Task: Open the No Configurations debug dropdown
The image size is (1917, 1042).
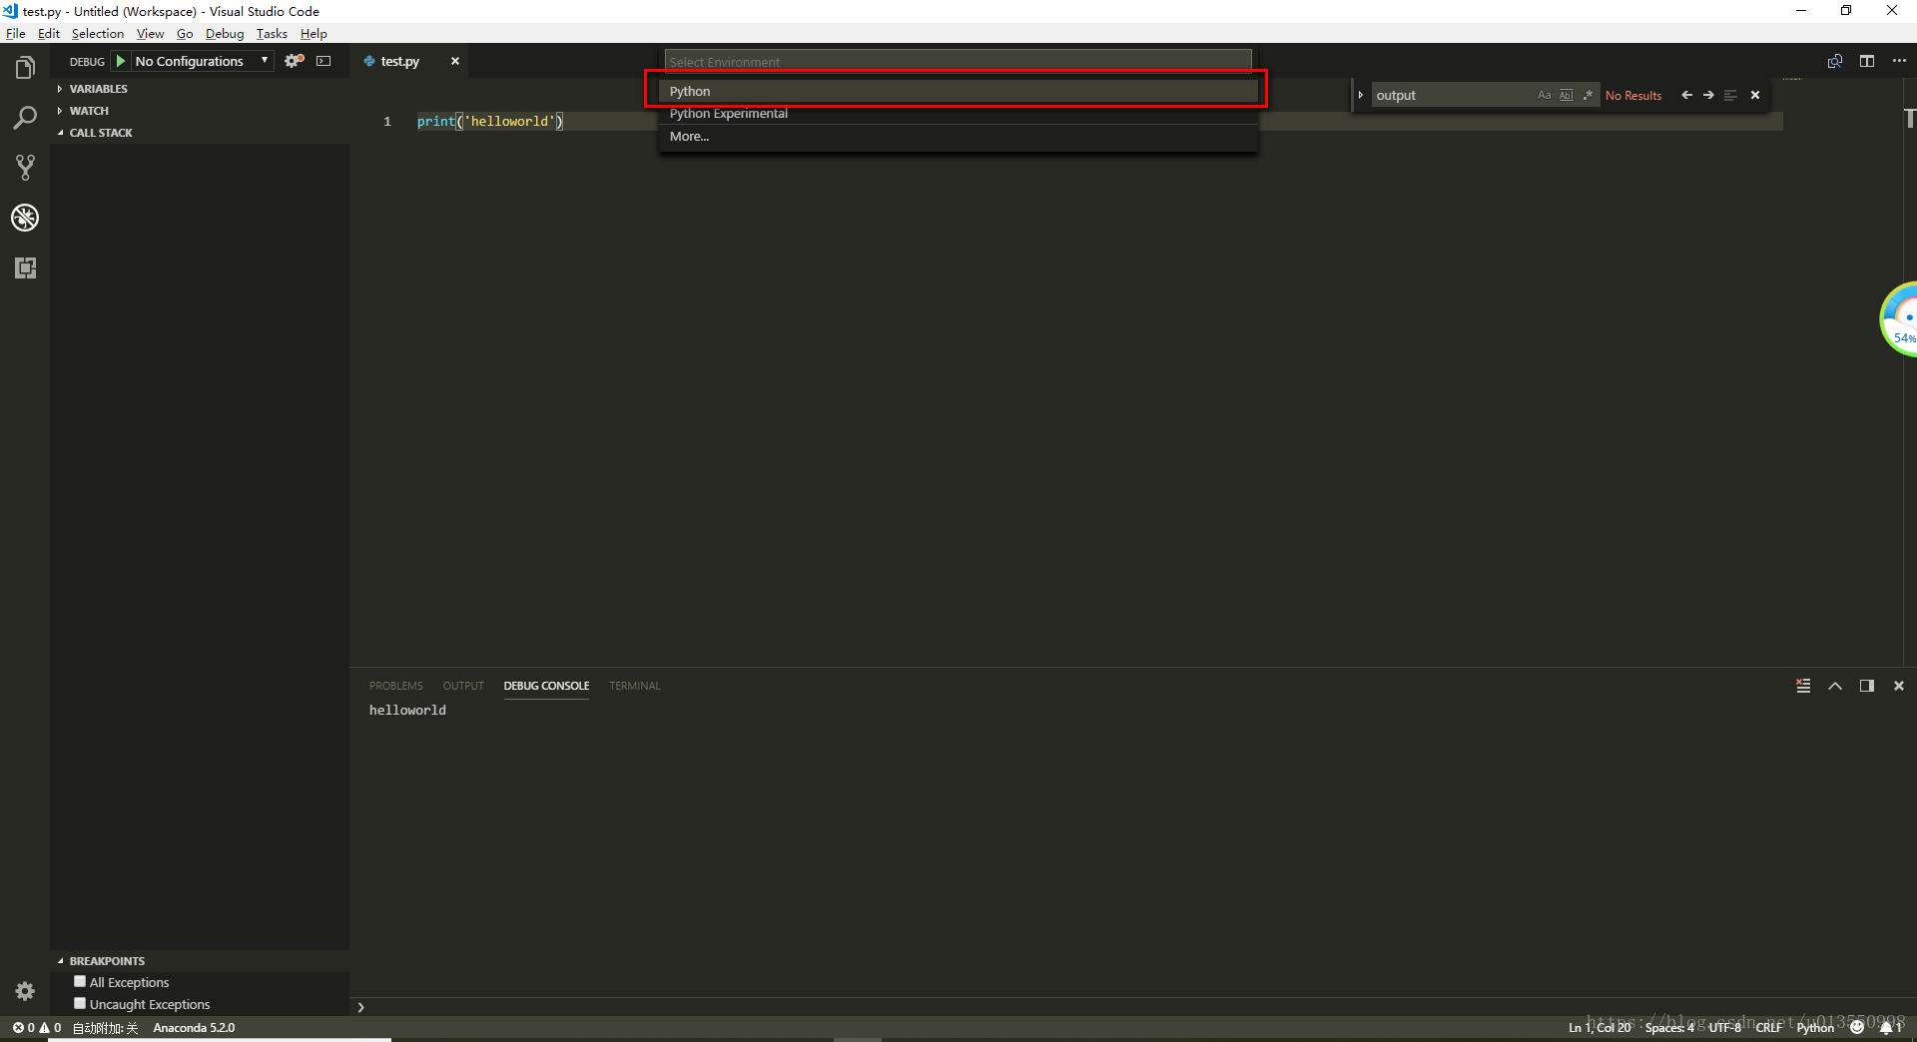Action: click(203, 61)
